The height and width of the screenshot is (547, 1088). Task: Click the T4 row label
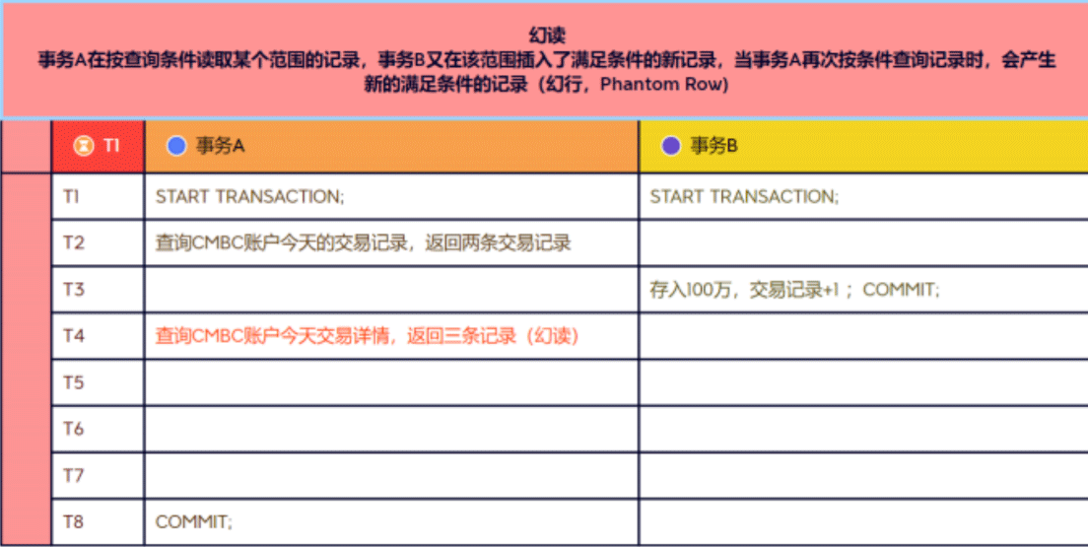pyautogui.click(x=73, y=336)
